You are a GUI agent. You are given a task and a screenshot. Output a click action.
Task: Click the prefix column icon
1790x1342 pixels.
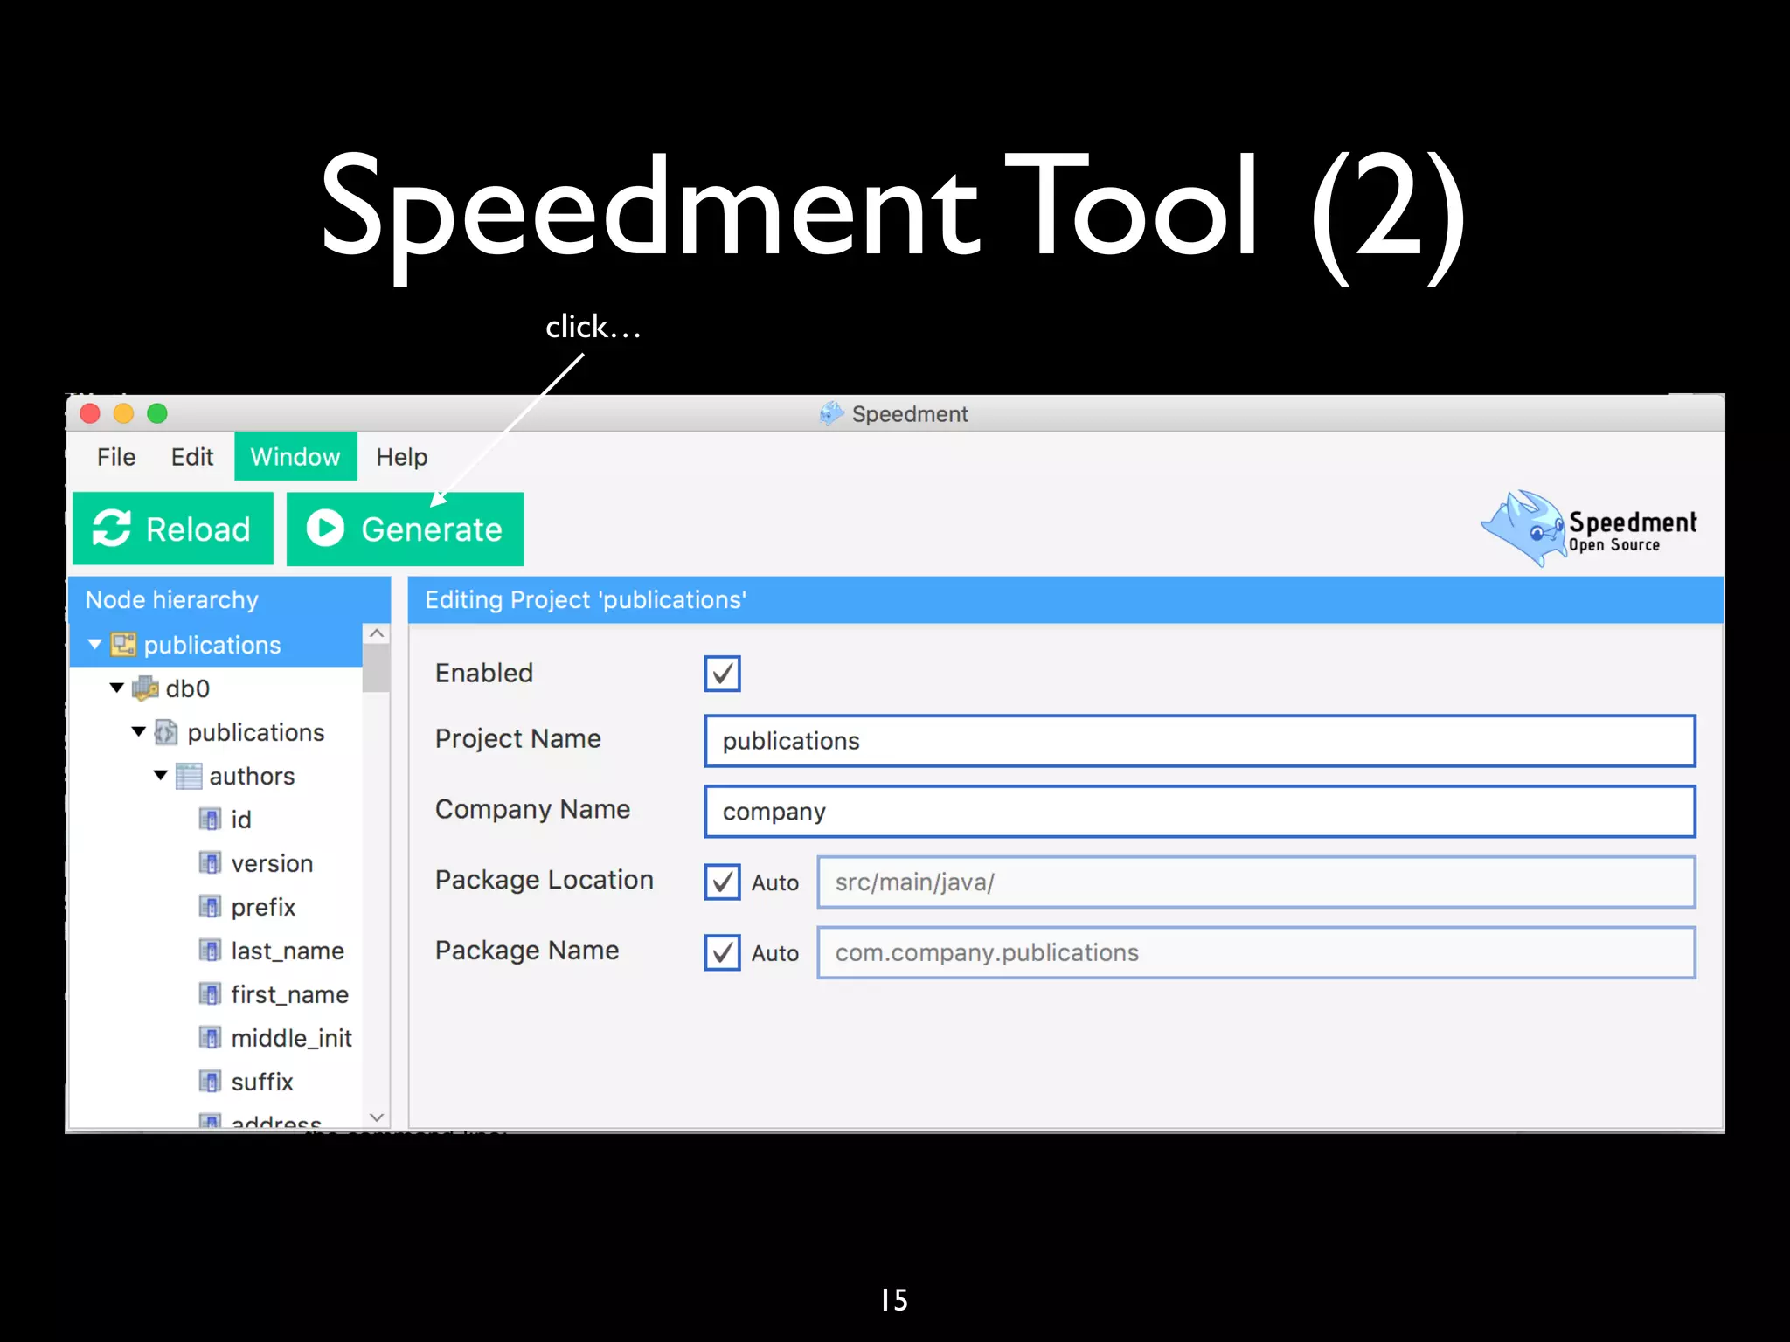[210, 907]
